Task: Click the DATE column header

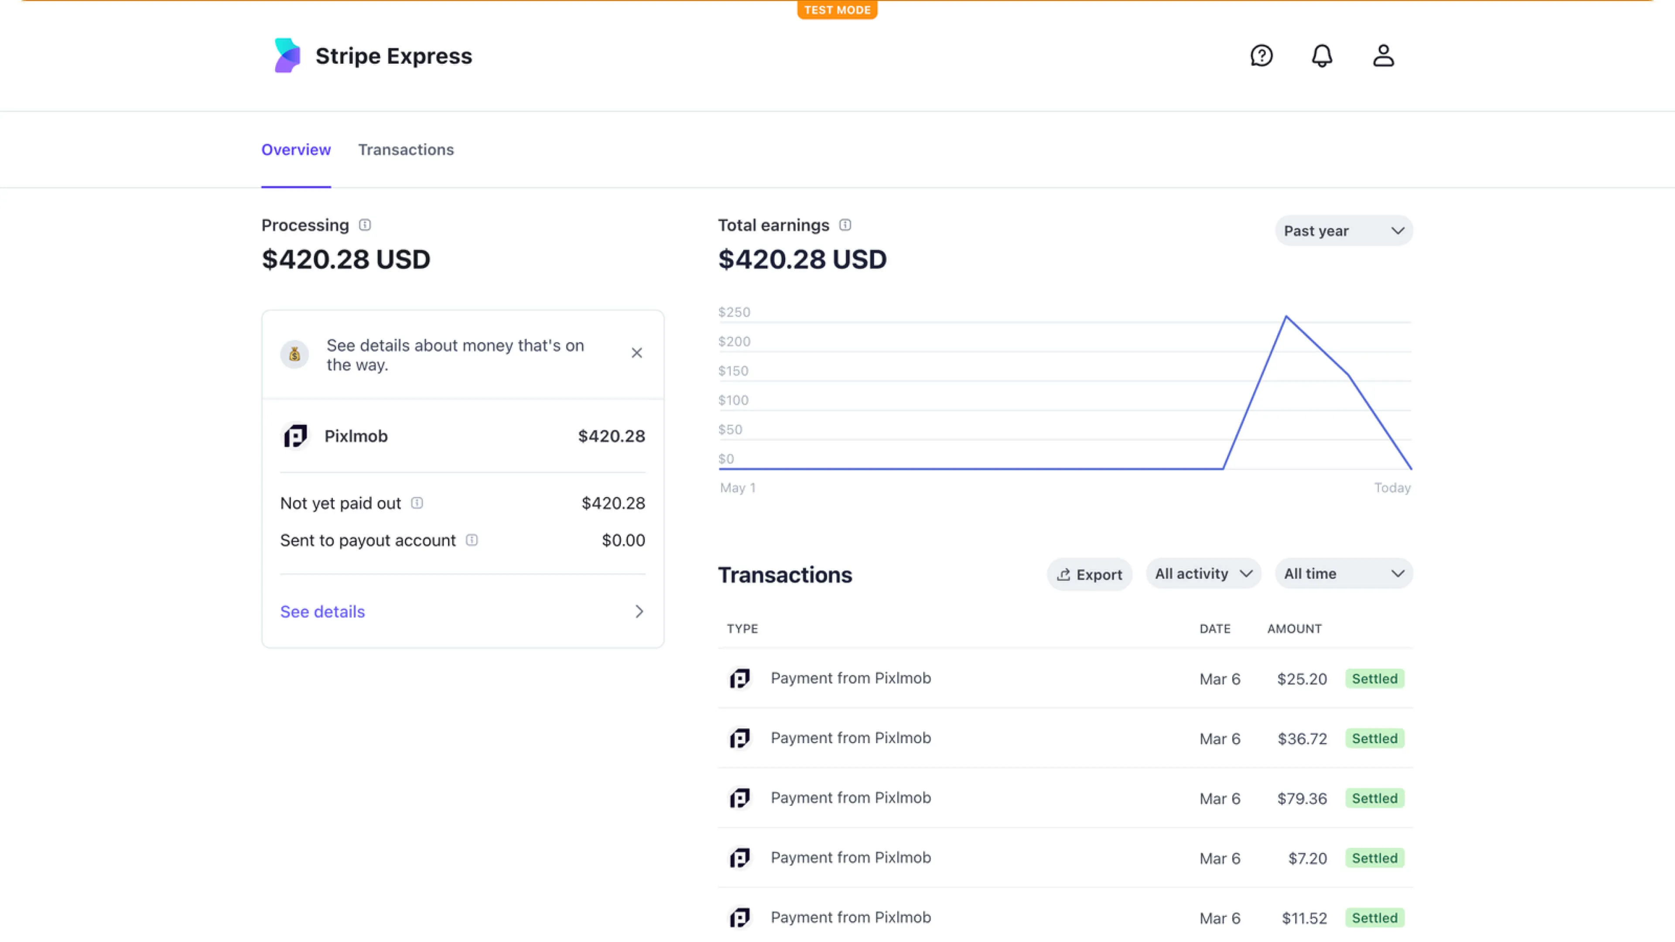Action: pyautogui.click(x=1215, y=628)
